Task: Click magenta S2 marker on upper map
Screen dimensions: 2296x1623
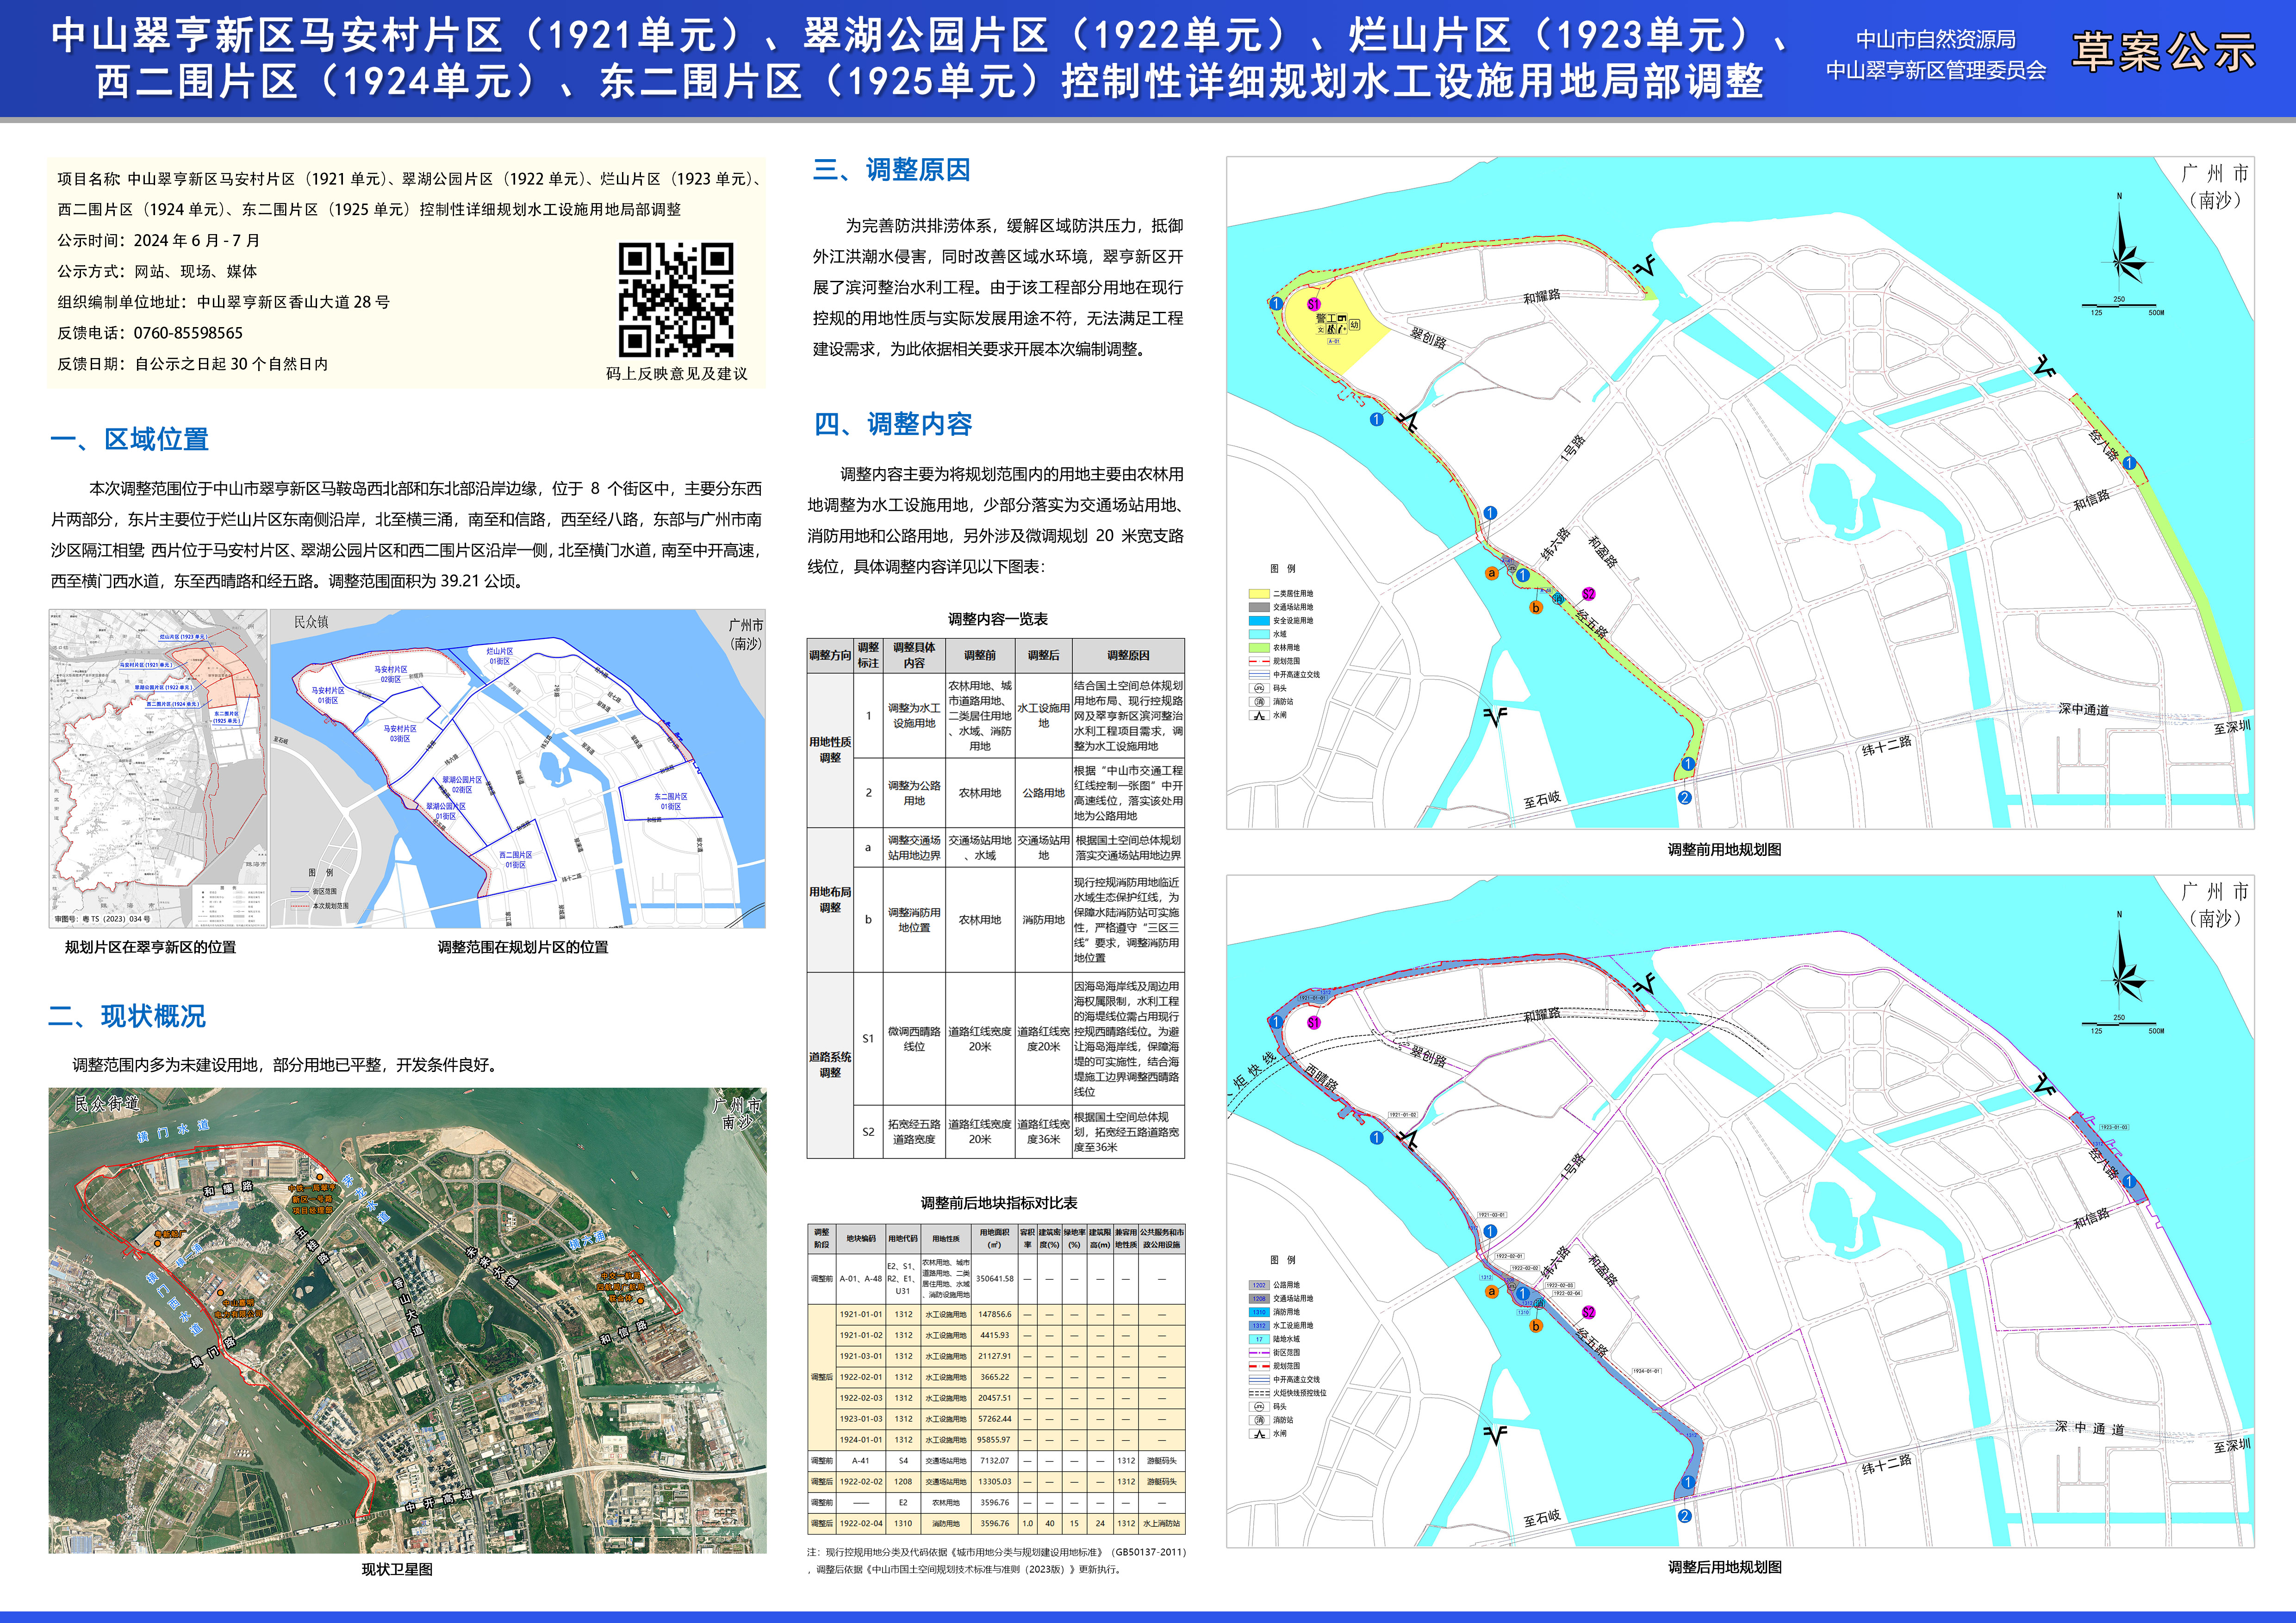Action: pos(1588,594)
